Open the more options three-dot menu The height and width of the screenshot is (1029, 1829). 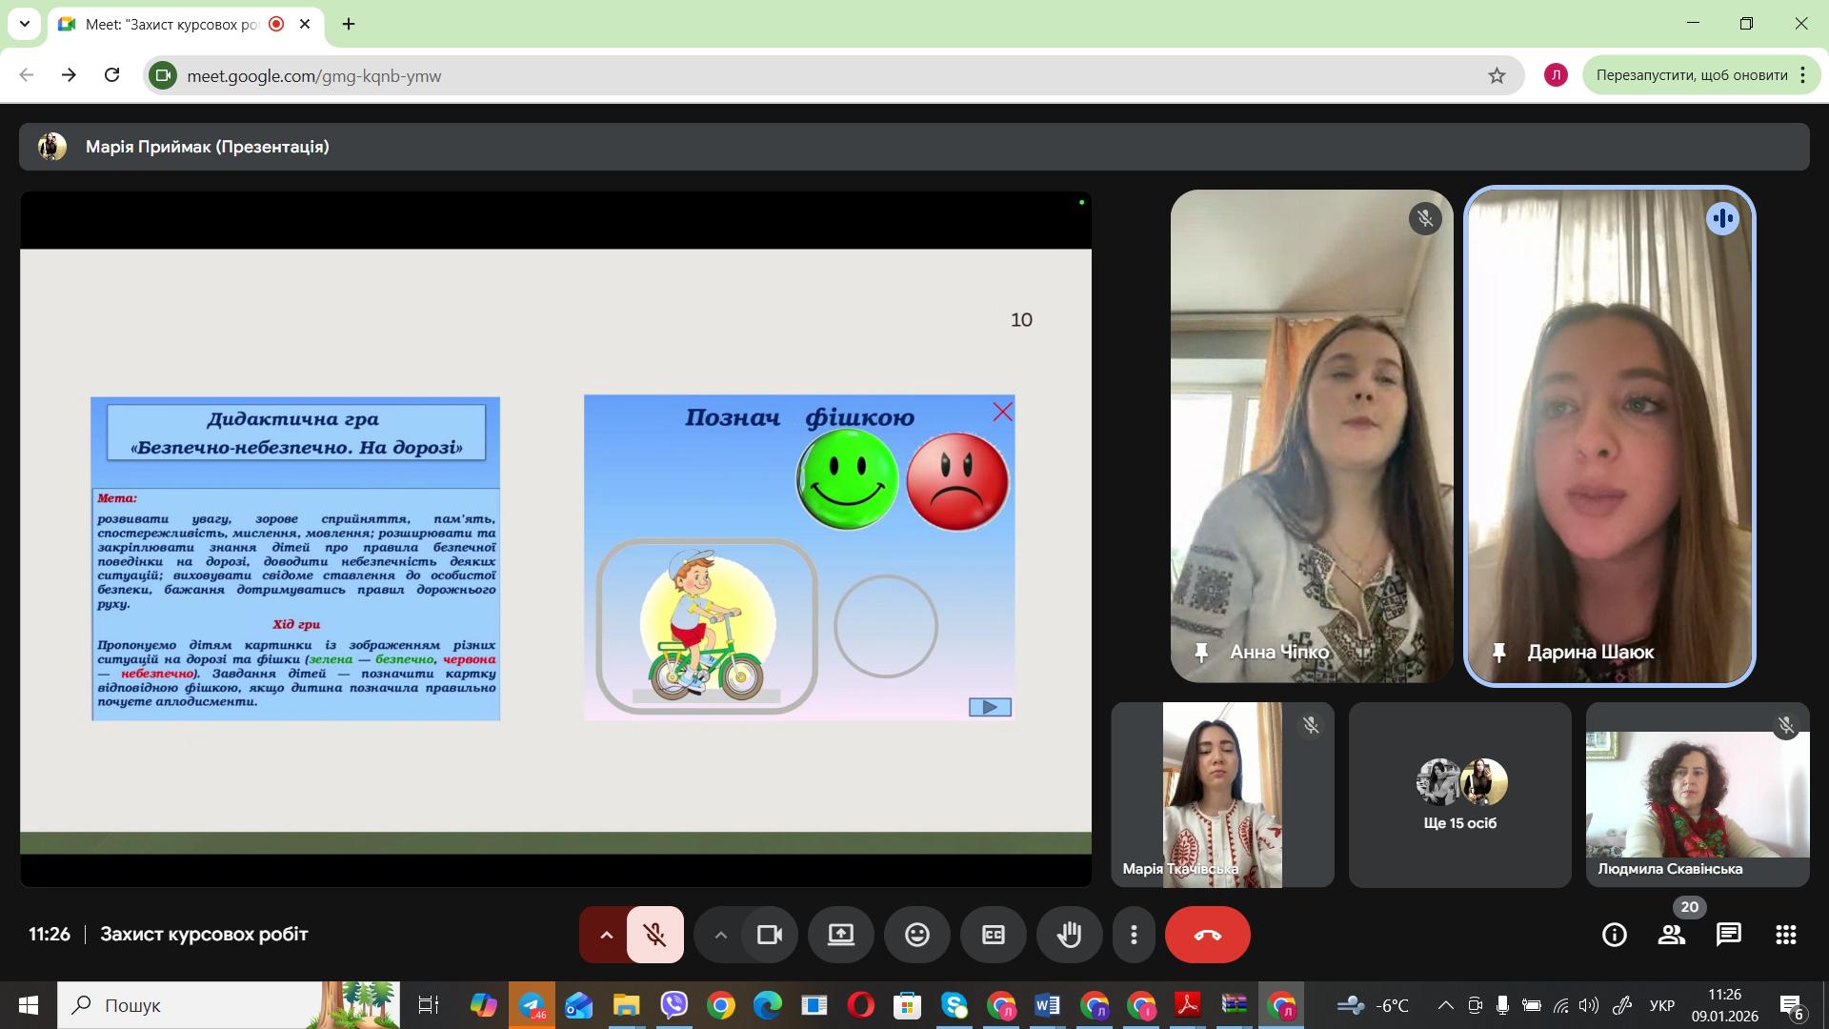(x=1133, y=935)
